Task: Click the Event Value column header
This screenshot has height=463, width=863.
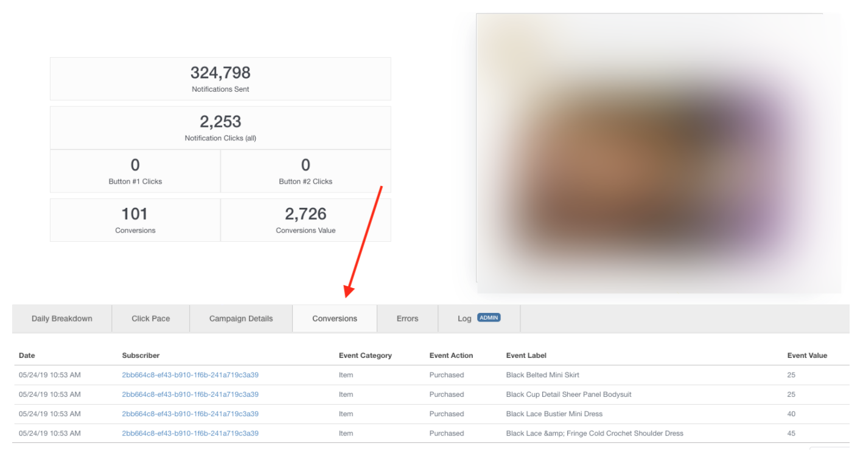Action: (807, 355)
